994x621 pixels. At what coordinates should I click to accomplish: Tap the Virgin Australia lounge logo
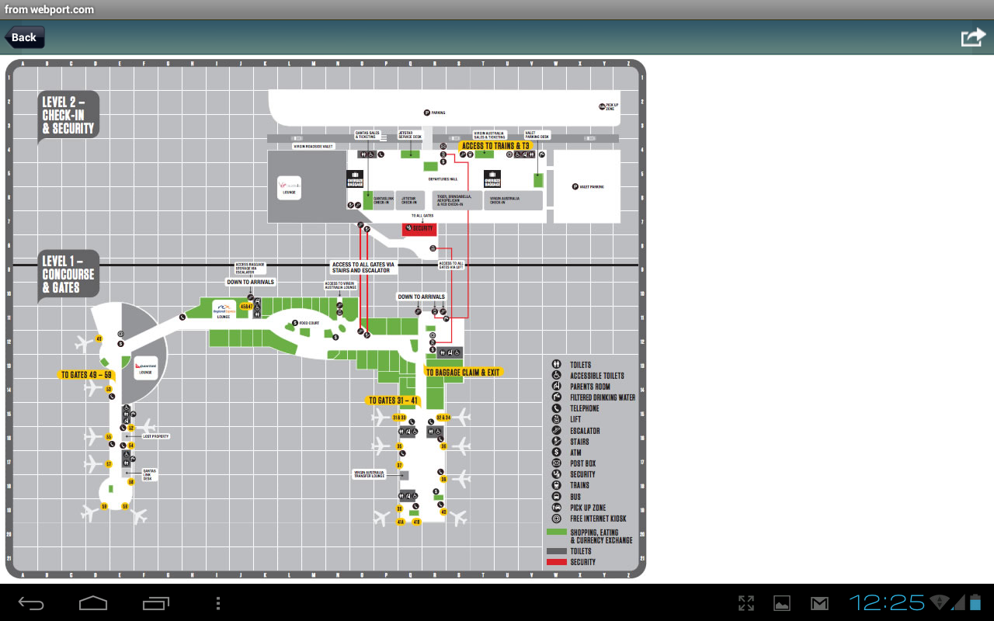pos(289,188)
